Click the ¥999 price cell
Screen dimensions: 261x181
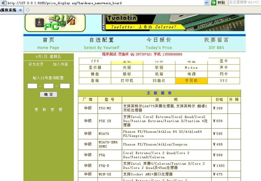click(219, 155)
